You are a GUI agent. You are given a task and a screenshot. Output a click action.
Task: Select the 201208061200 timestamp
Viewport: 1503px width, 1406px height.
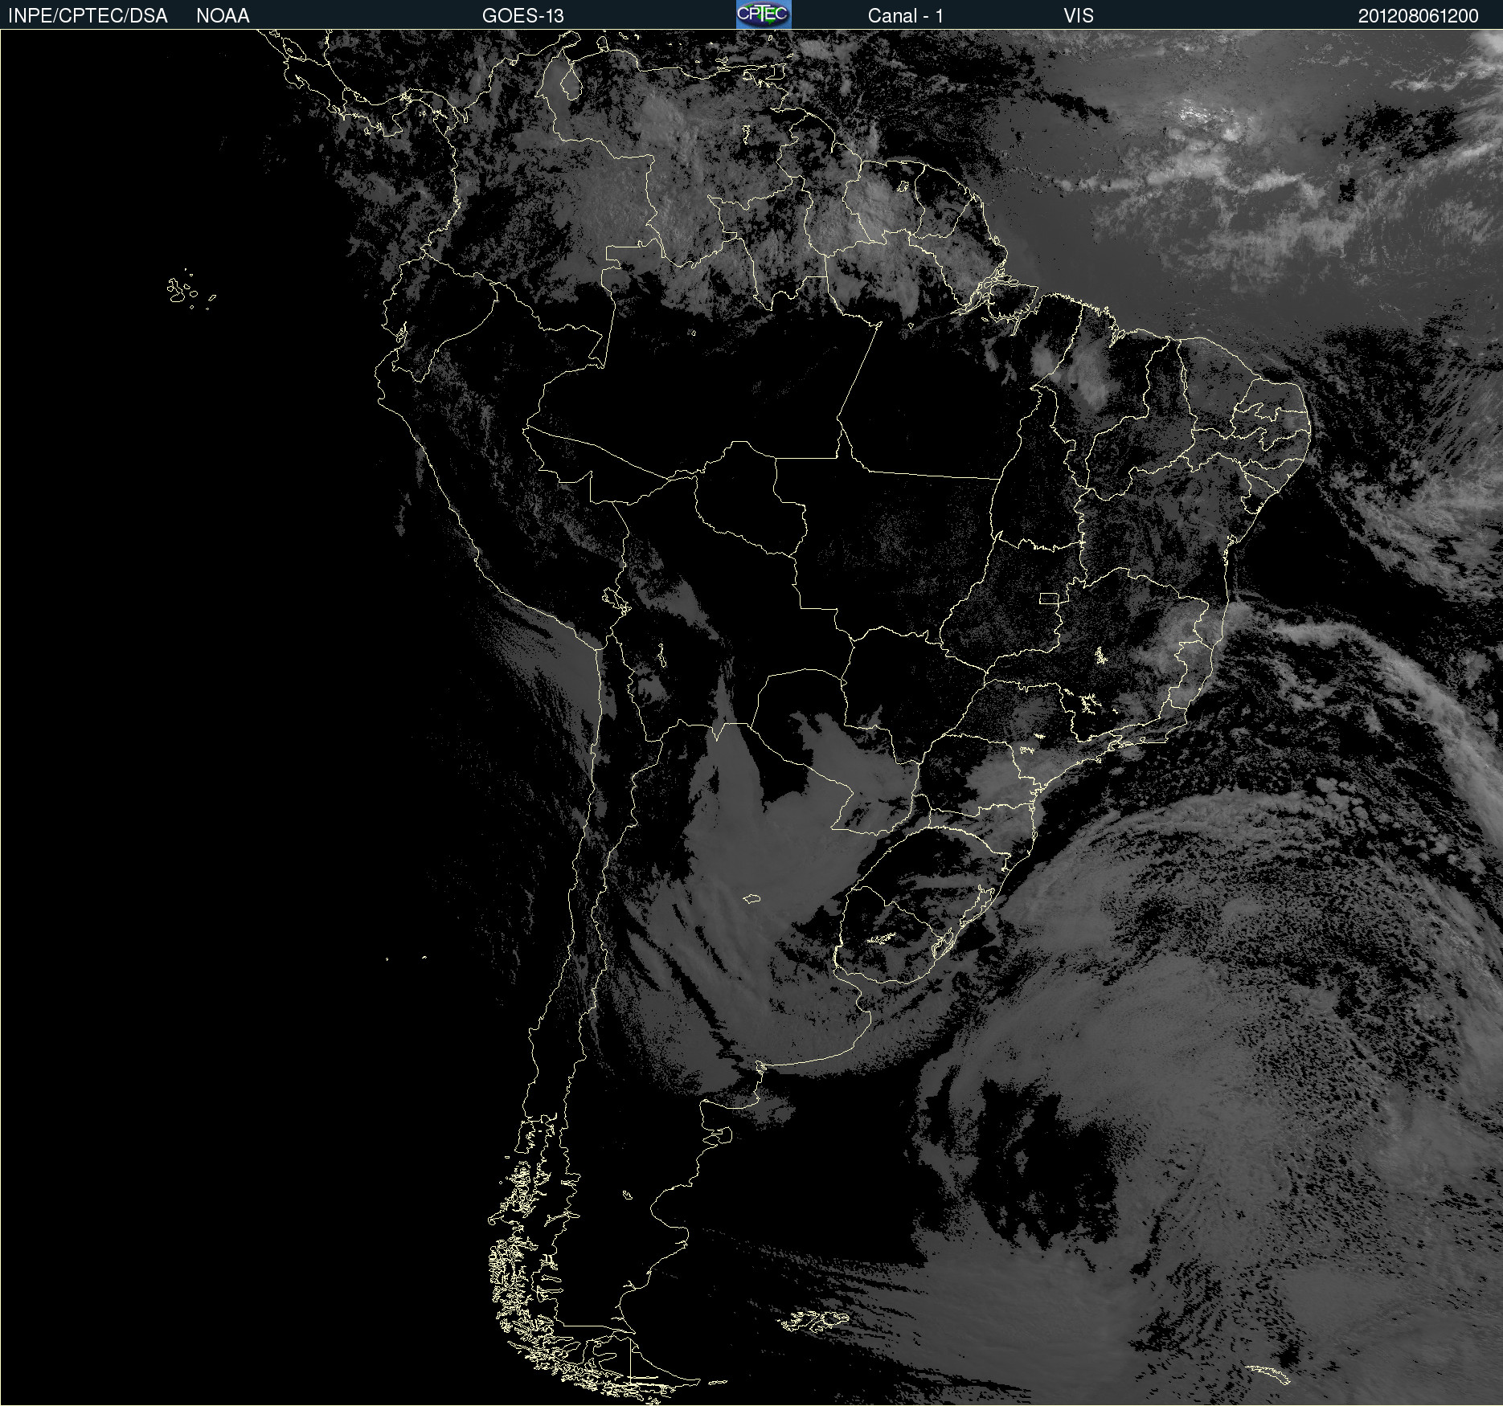1419,16
